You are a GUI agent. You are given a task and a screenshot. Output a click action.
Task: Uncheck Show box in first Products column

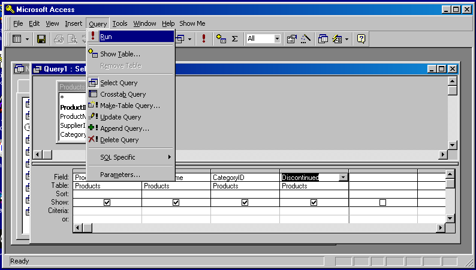(107, 202)
